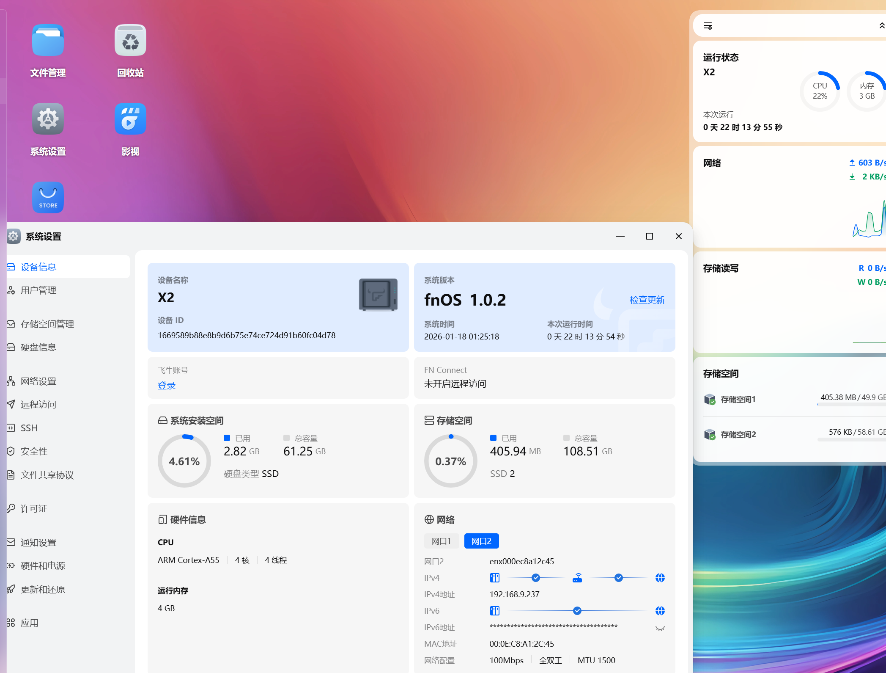This screenshot has width=886, height=673.
Task: Open the STORE app center icon
Action: (x=48, y=198)
